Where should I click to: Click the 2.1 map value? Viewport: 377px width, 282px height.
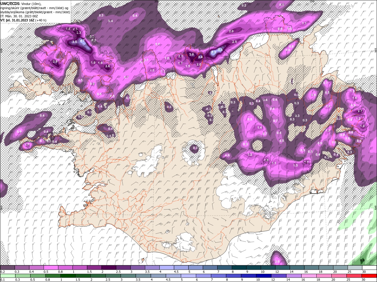[x=181, y=56]
